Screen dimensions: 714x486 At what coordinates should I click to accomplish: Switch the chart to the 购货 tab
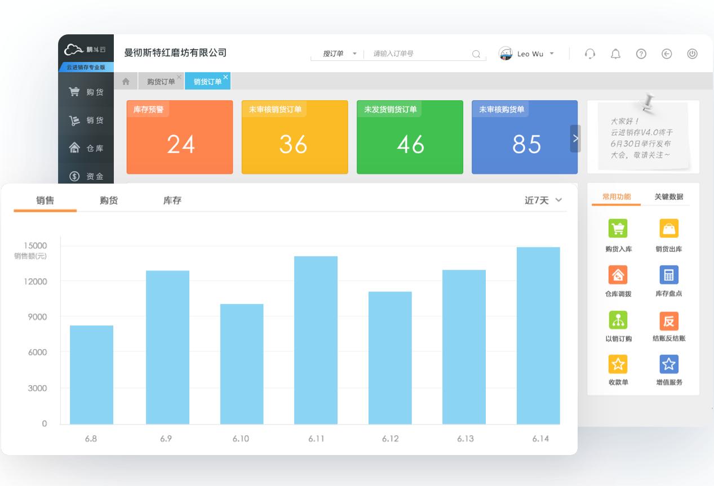[x=108, y=200]
